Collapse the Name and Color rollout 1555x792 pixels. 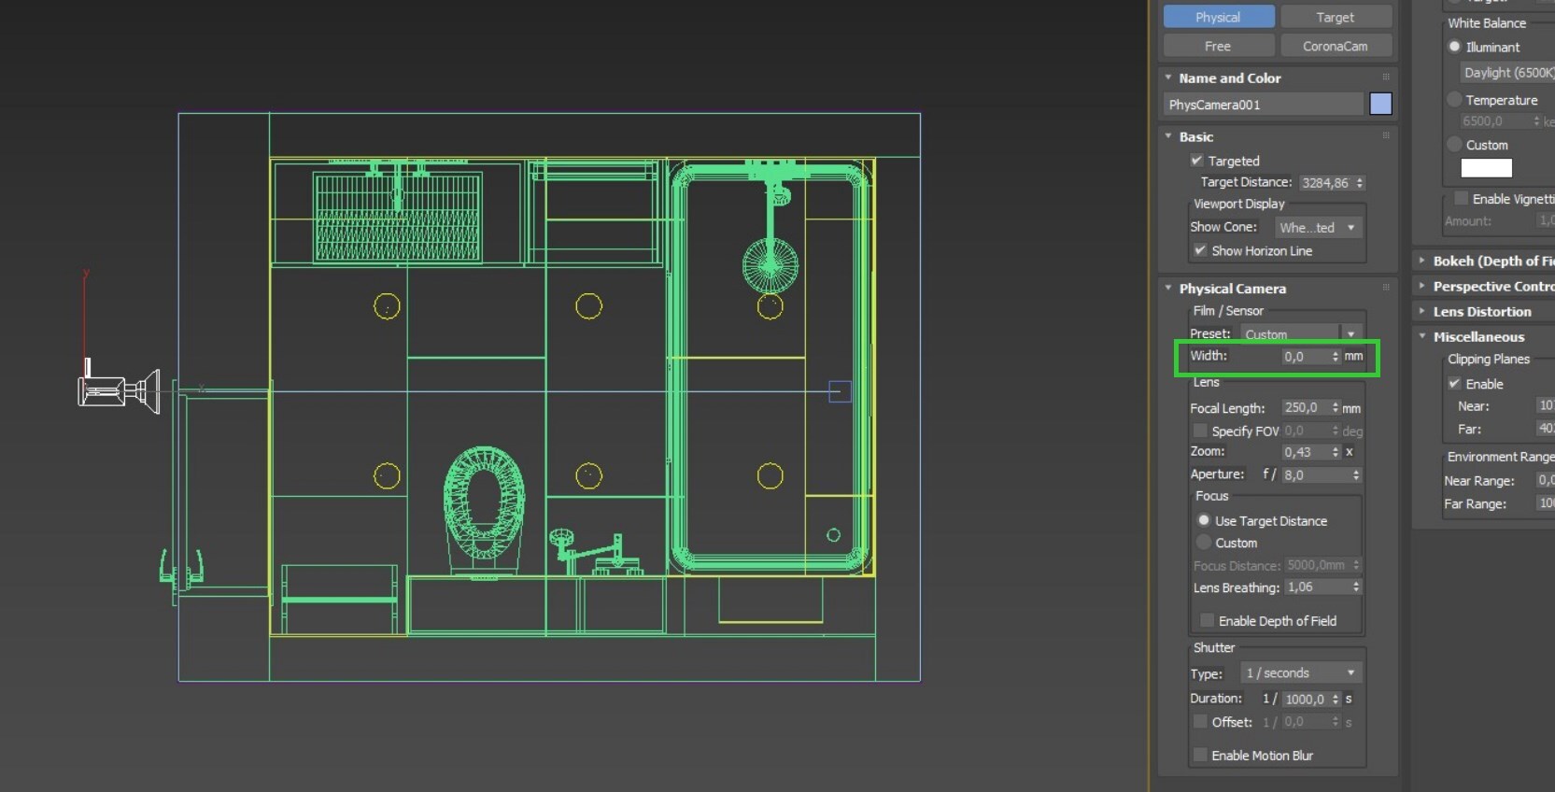tap(1168, 78)
